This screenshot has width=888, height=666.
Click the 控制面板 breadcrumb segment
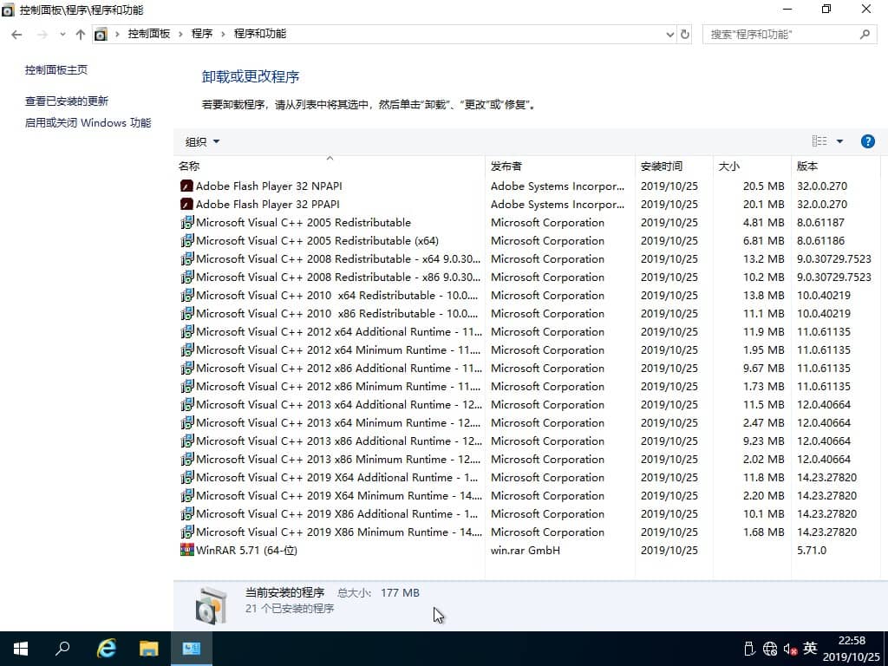click(x=149, y=34)
